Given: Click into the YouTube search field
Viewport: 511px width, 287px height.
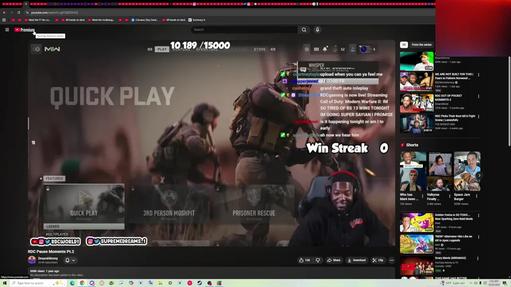Looking at the screenshot, I should (x=244, y=29).
